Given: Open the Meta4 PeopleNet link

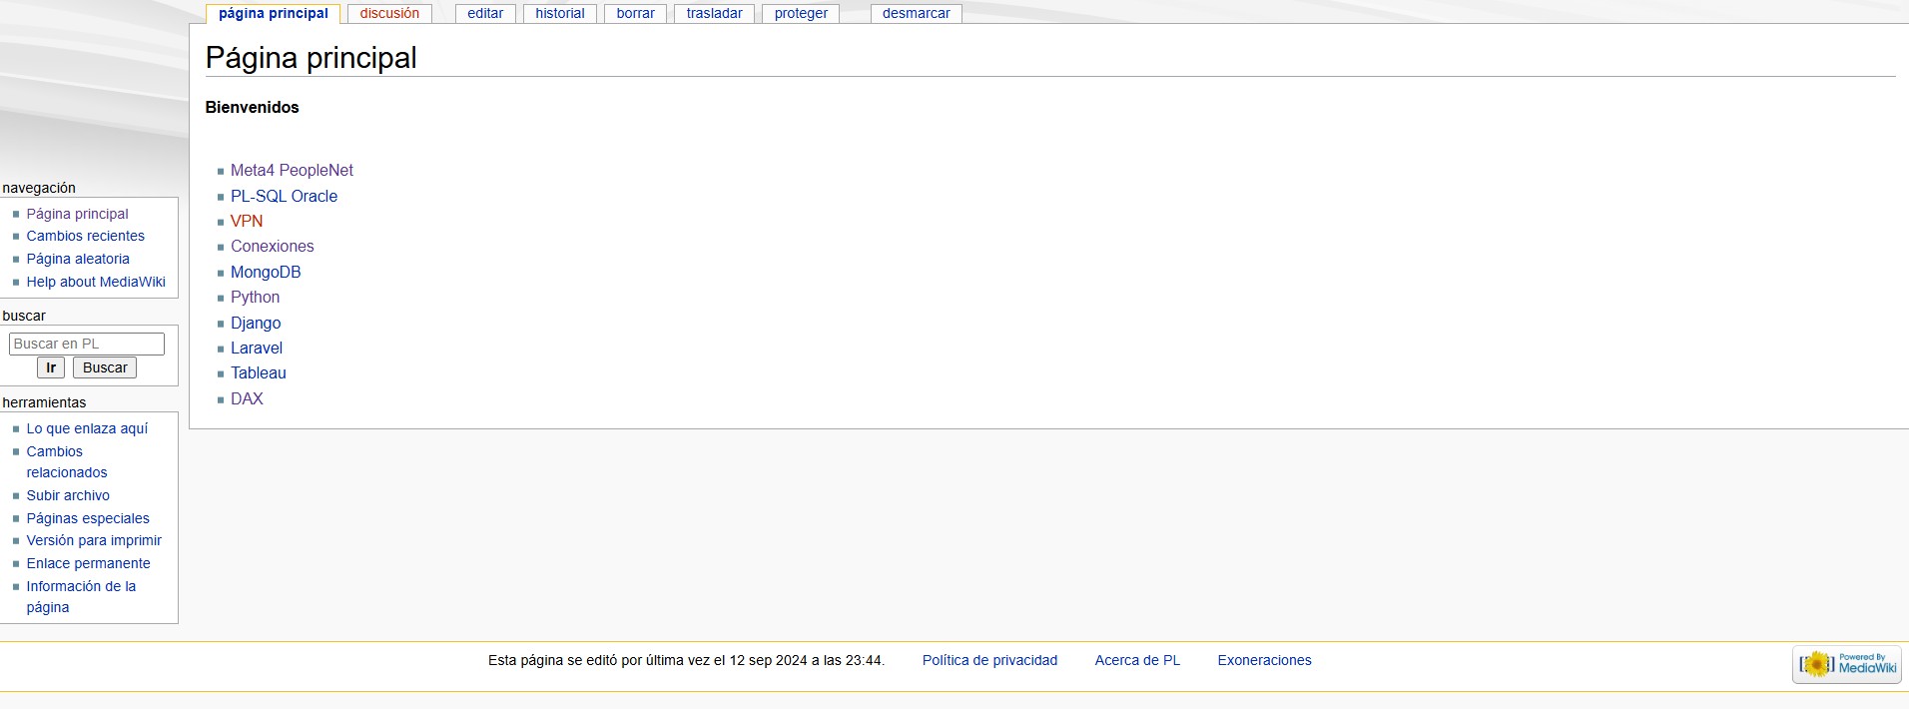Looking at the screenshot, I should click(x=292, y=171).
